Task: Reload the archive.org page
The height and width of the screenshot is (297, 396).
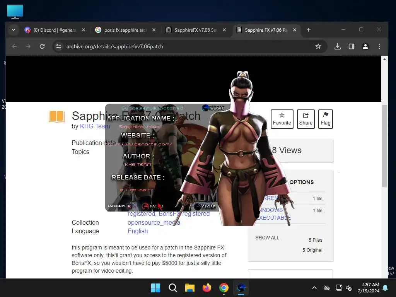Action: [x=42, y=46]
